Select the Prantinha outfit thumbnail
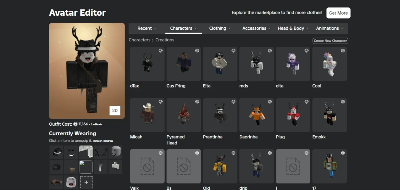 click(220, 115)
